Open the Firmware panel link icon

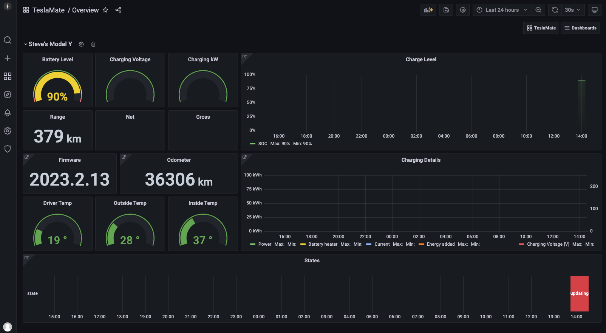[x=26, y=157]
